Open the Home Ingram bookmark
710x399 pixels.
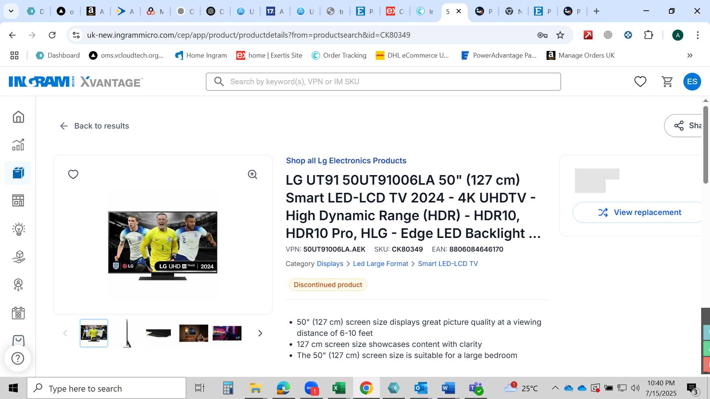(201, 55)
